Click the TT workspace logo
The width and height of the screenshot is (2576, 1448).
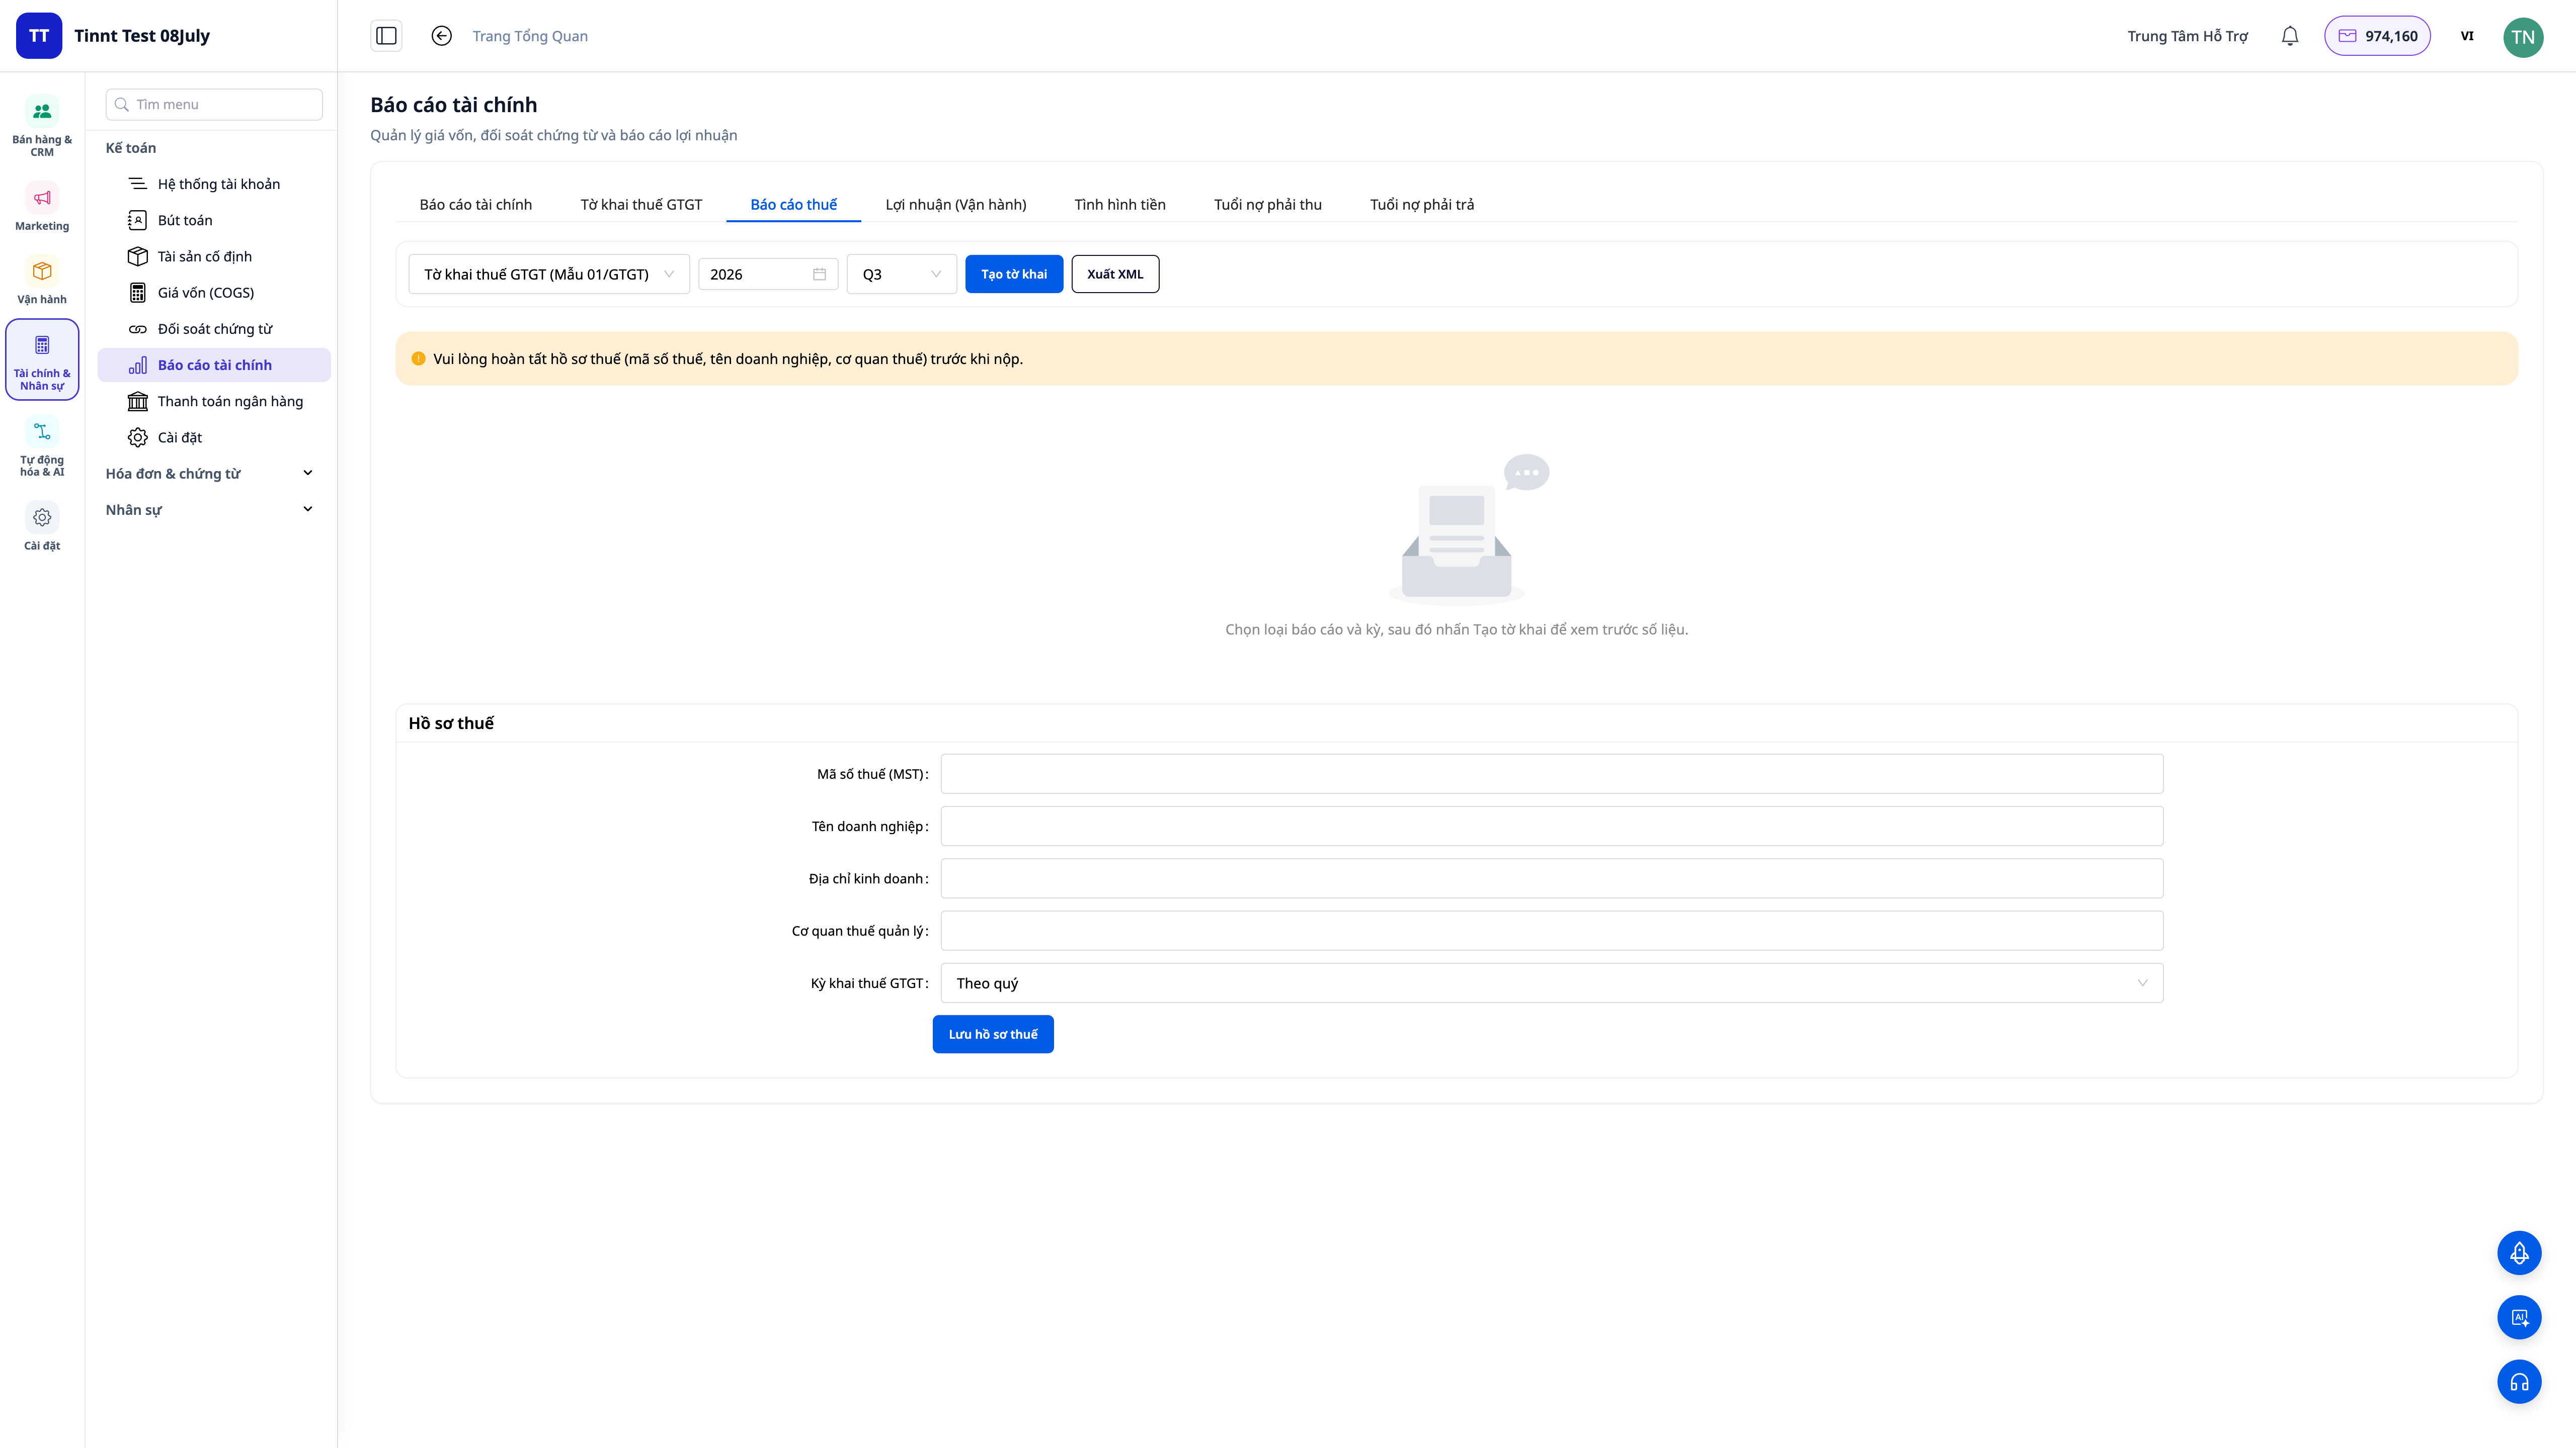point(39,36)
